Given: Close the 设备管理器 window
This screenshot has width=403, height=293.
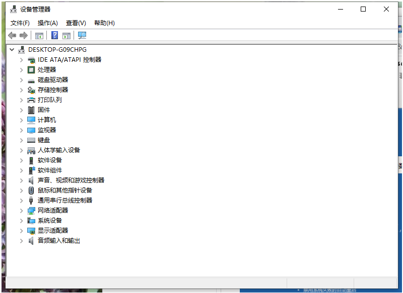Looking at the screenshot, I should (x=386, y=9).
